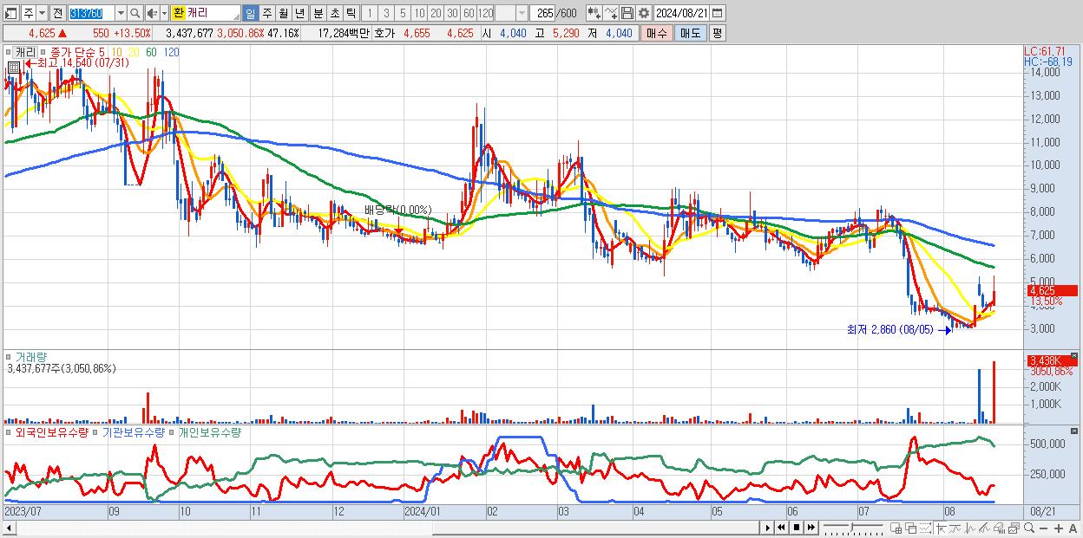Expand the interval dropdown after 120
This screenshot has height=538, width=1083.
[522, 13]
